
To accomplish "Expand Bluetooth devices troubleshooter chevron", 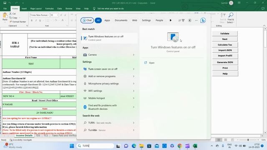I will point(133,107).
